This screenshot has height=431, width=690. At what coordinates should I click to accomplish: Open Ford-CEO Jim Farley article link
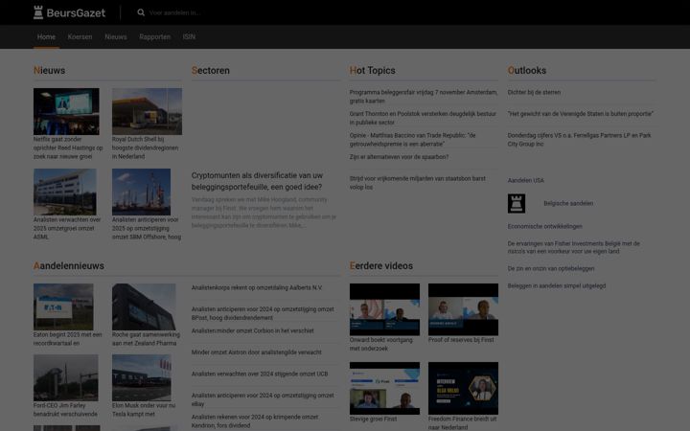coord(65,410)
